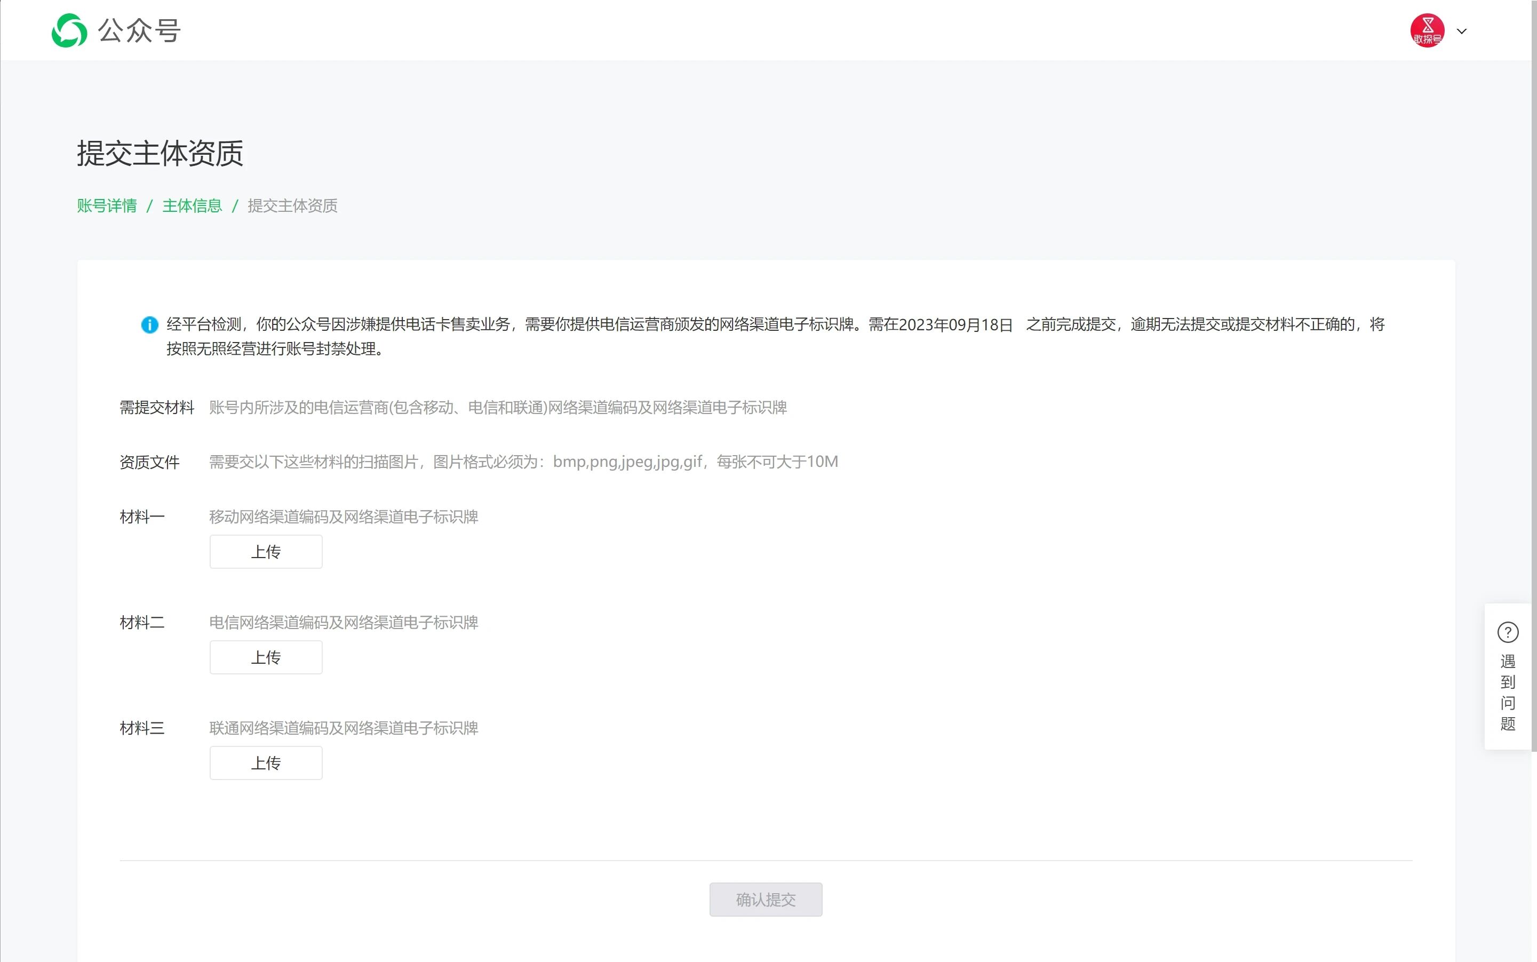The width and height of the screenshot is (1537, 962).
Task: Go to 账号详情 breadcrumb link
Action: coord(107,205)
